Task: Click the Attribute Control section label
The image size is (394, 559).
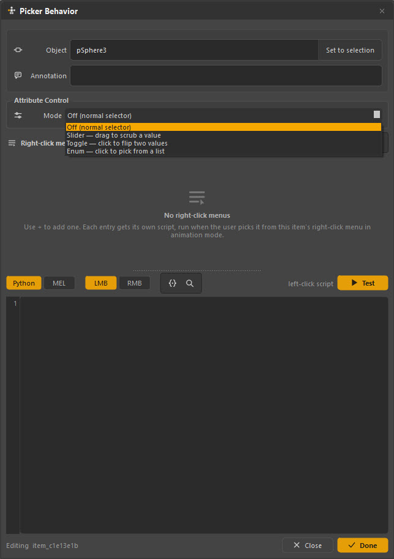Action: (42, 100)
